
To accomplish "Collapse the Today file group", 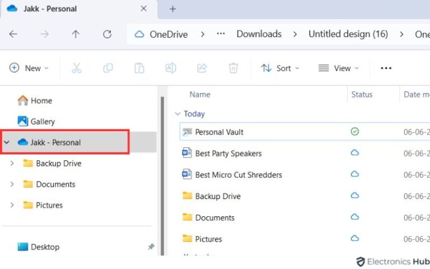I will (178, 114).
